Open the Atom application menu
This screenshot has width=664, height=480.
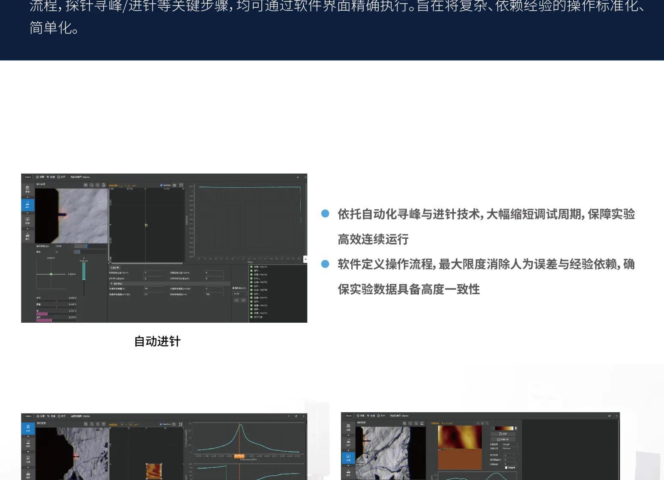coord(27,177)
